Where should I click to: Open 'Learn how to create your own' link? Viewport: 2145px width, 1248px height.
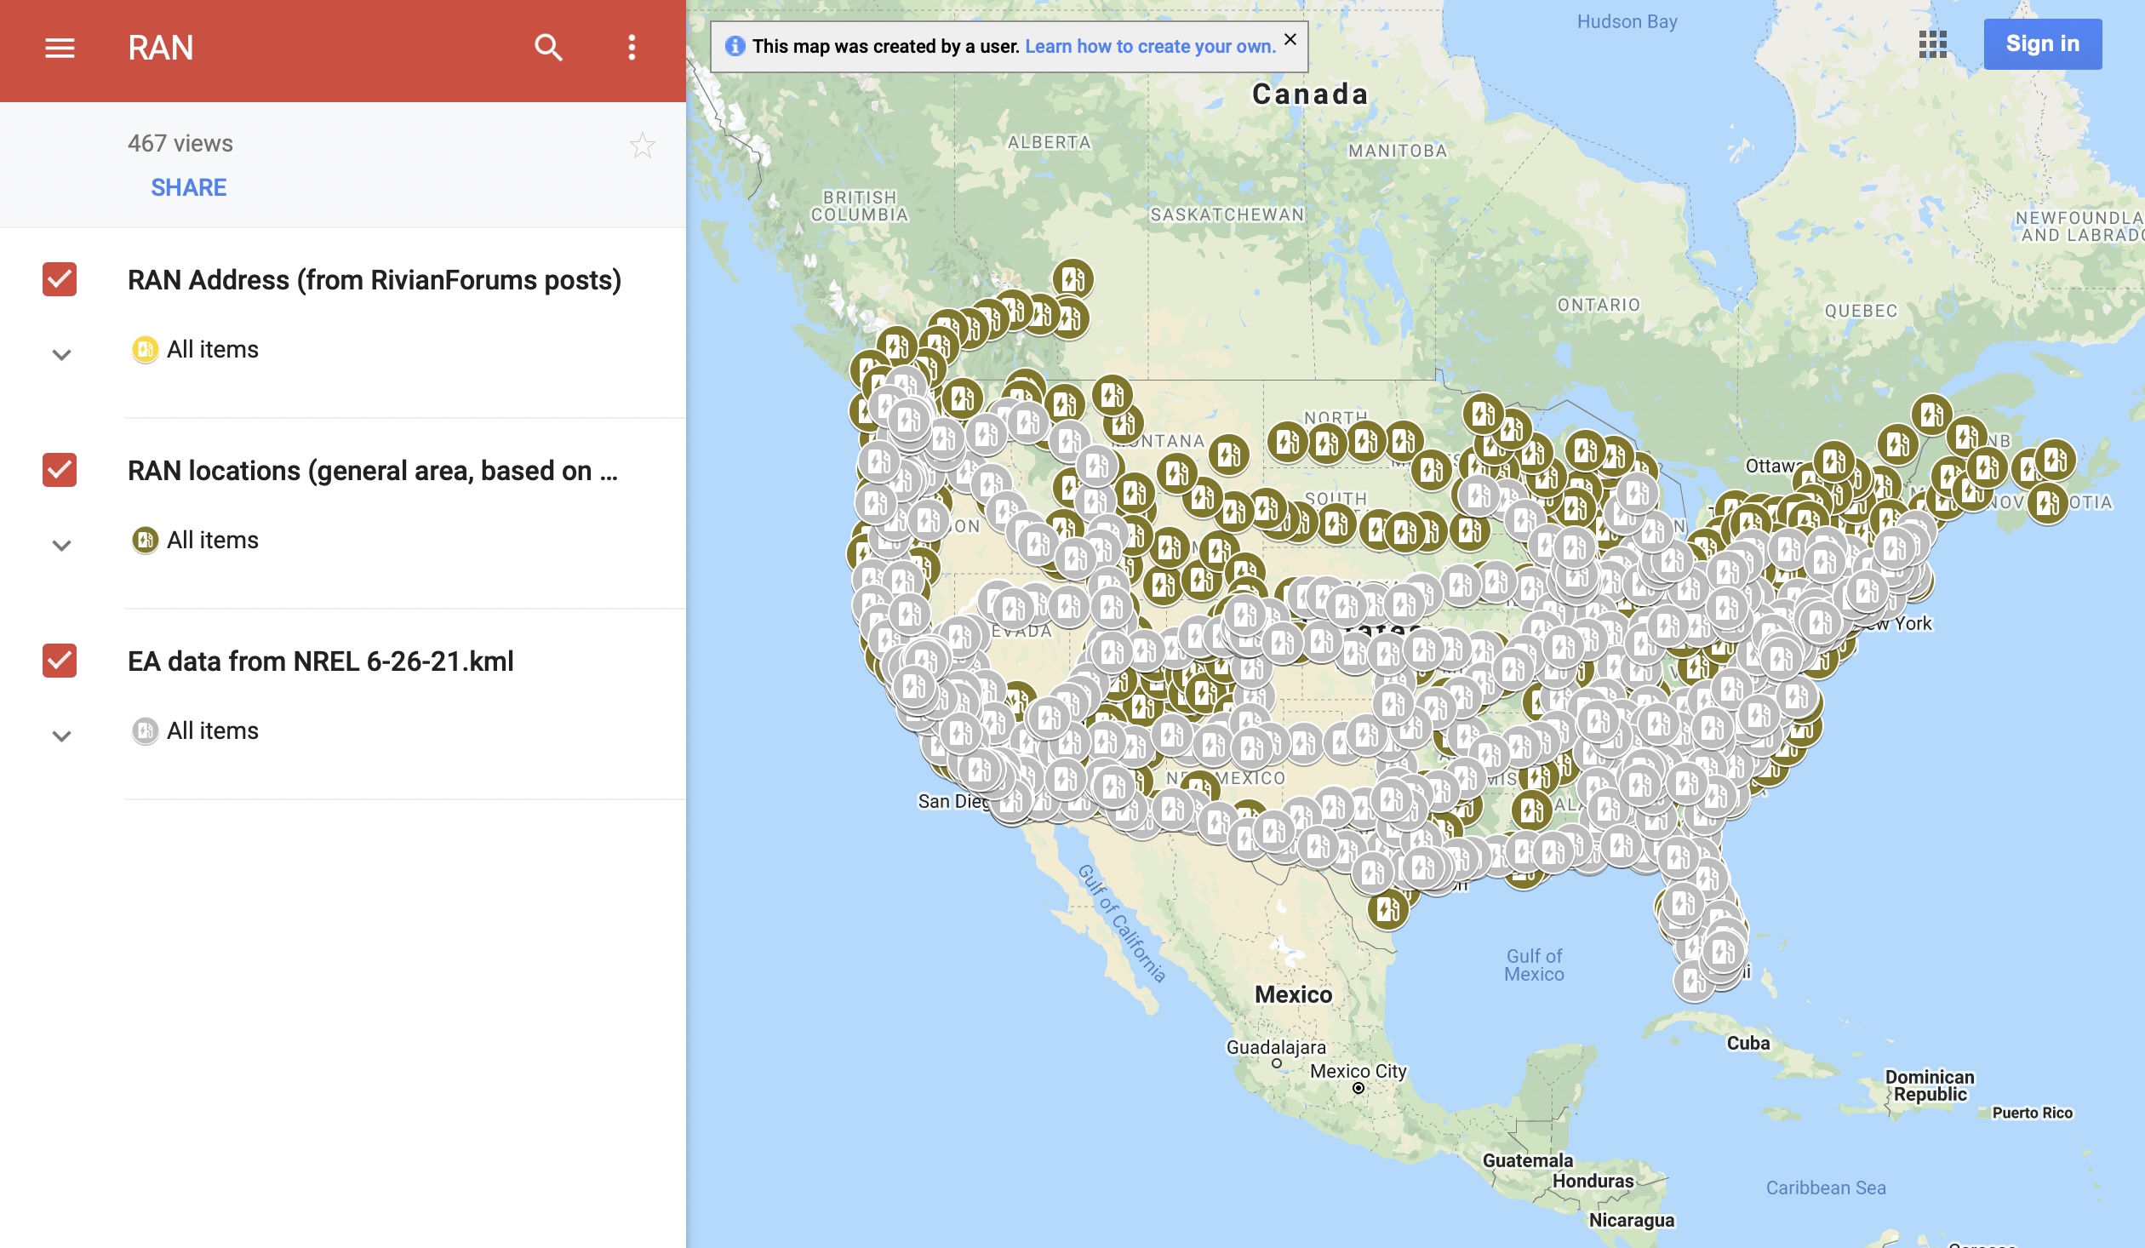coord(1150,47)
